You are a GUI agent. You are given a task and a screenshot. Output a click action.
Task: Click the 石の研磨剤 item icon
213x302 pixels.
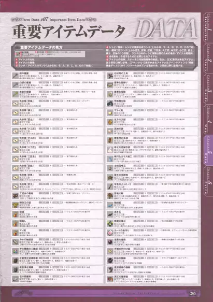(x=16, y=279)
